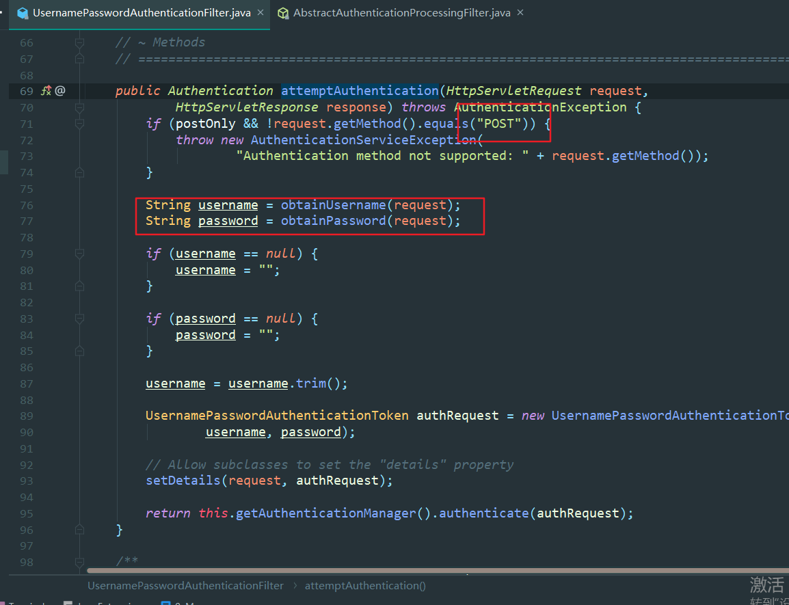Click obtainUsername call on line 76

(x=333, y=205)
